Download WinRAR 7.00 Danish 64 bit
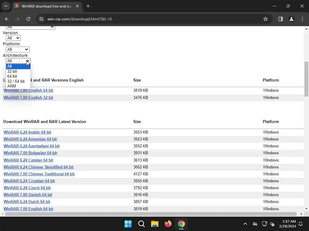309x231 pixels. coord(28,195)
